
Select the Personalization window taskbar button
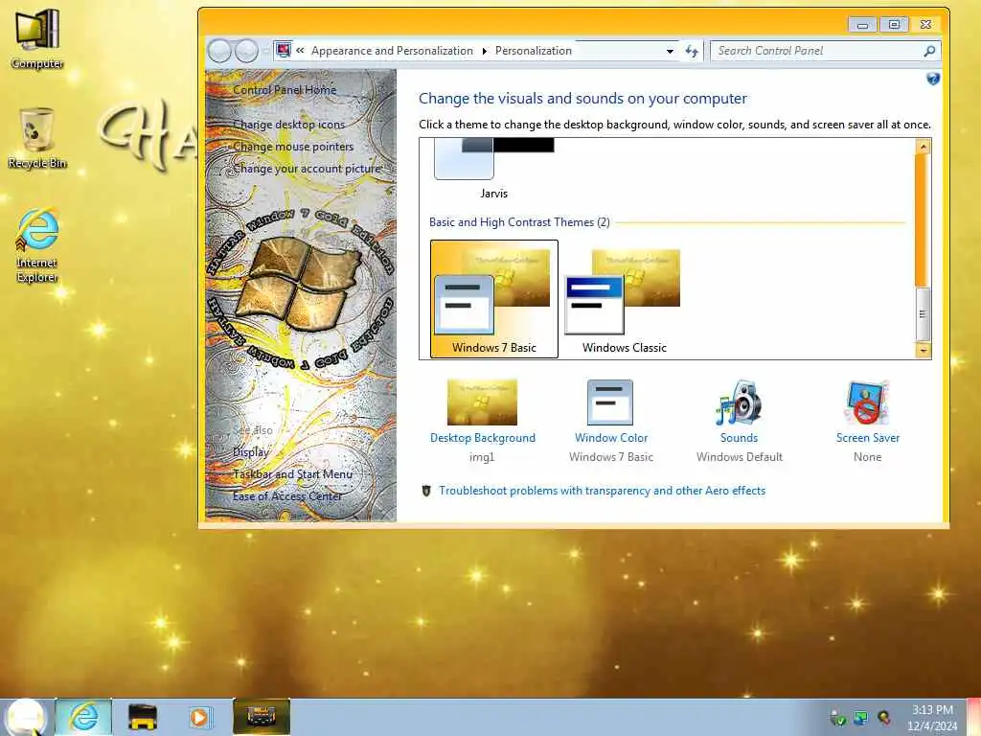pos(262,717)
